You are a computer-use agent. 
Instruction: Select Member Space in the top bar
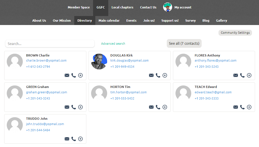coord(79,7)
